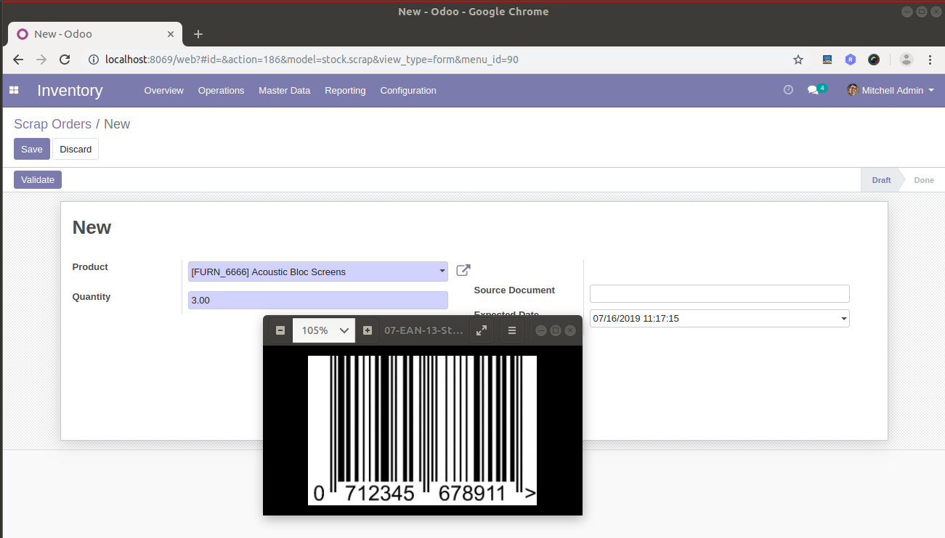Focus the Quantity input field
Image resolution: width=945 pixels, height=538 pixels.
[x=318, y=300]
